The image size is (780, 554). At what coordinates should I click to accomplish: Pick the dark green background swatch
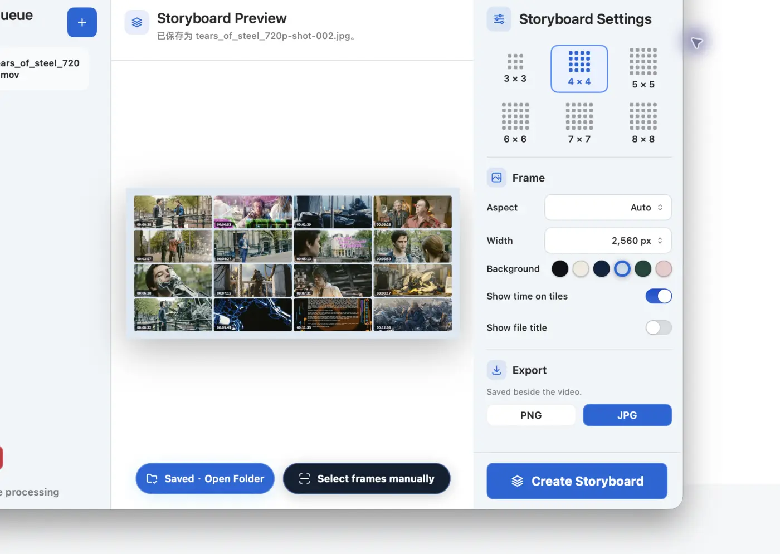(643, 269)
